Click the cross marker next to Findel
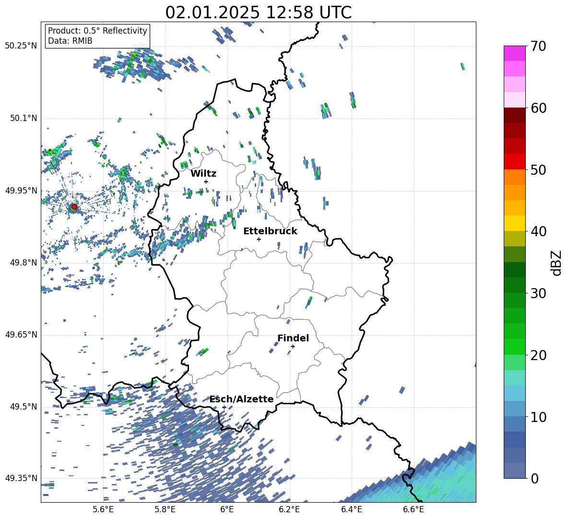 pos(293,347)
